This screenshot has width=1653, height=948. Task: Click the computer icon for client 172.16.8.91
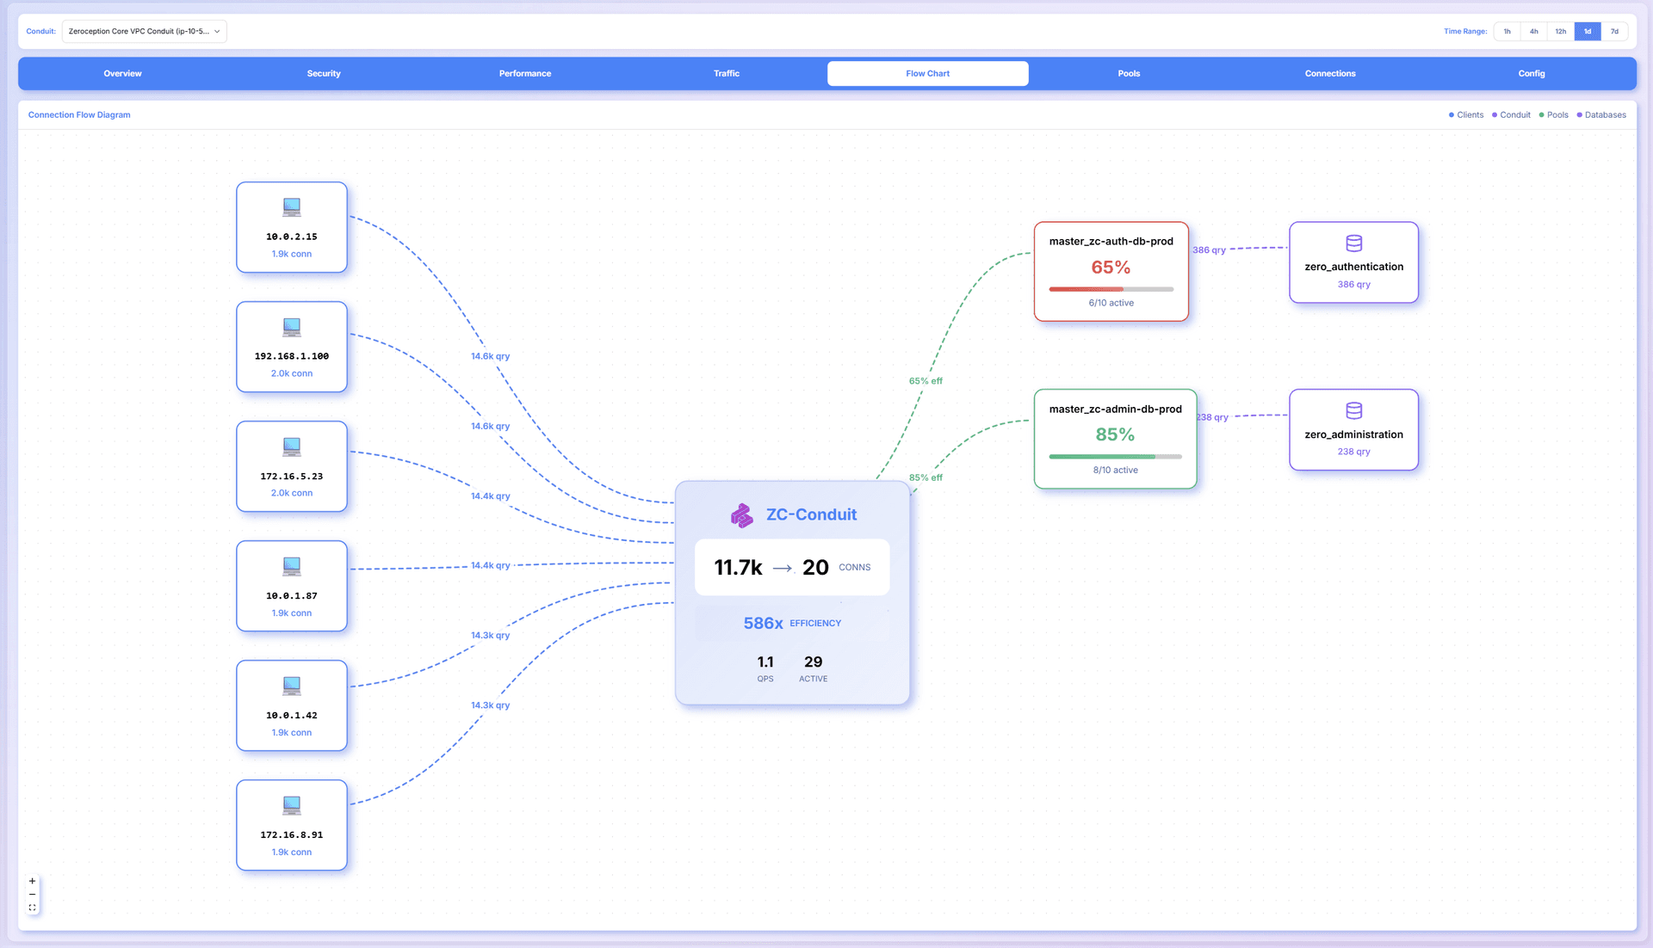click(x=292, y=805)
